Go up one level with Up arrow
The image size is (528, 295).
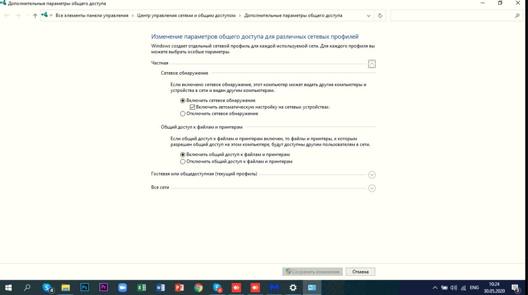coord(35,16)
